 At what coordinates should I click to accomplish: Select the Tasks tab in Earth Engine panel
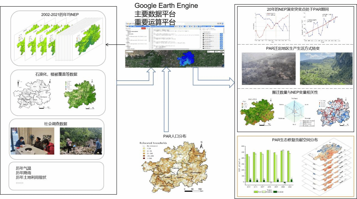pos(213,27)
